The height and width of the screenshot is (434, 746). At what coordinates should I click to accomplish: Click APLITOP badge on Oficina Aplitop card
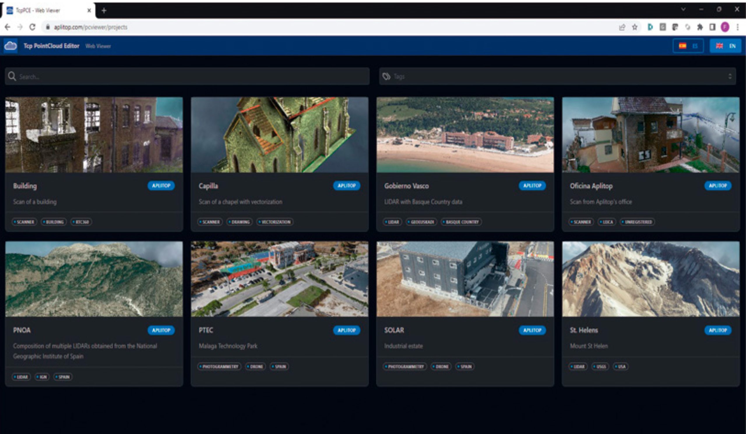click(x=718, y=186)
